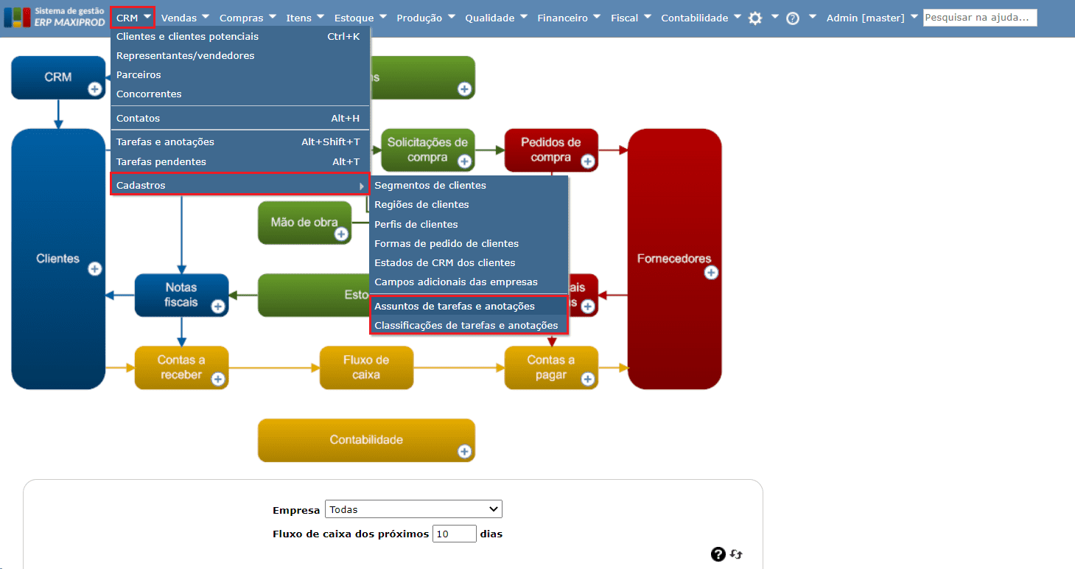Click the plus icon on Contas a receber

point(217,378)
